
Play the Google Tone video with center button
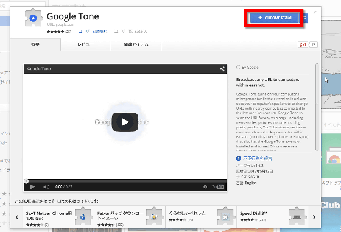point(125,122)
